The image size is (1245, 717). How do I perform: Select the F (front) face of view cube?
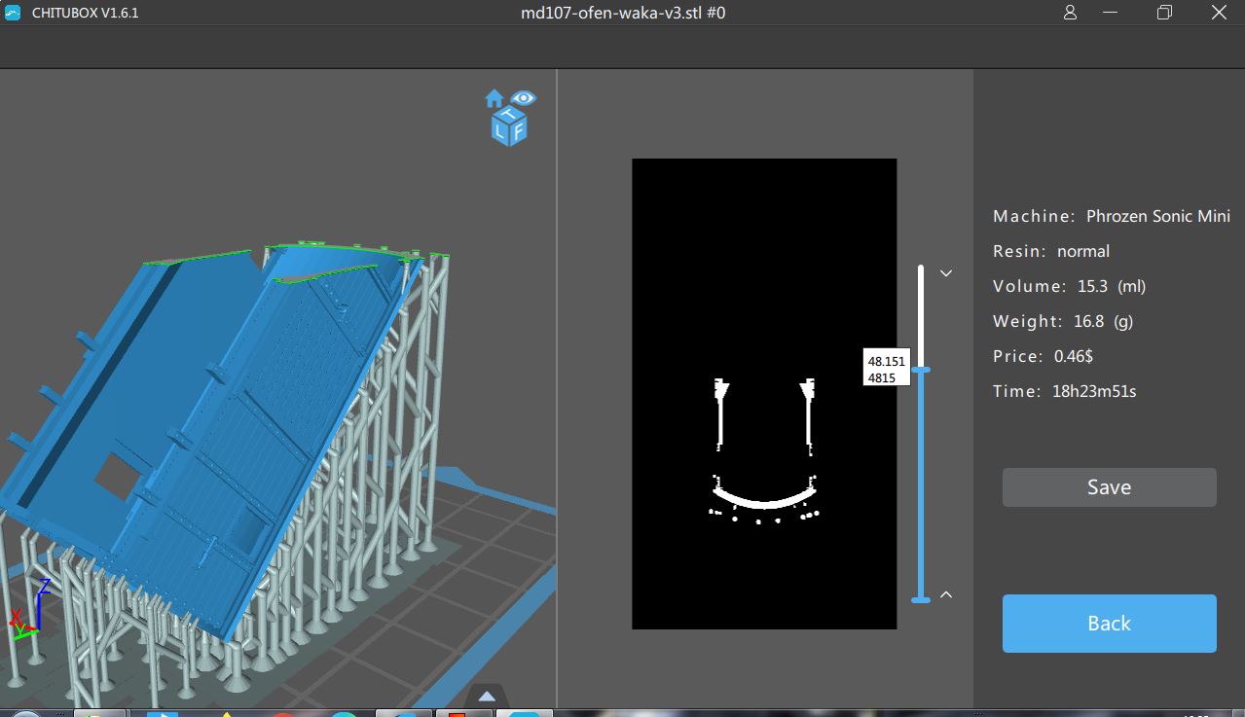[x=518, y=131]
